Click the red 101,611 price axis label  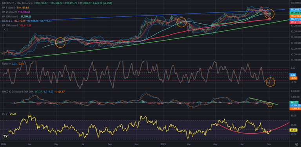(x=296, y=22)
